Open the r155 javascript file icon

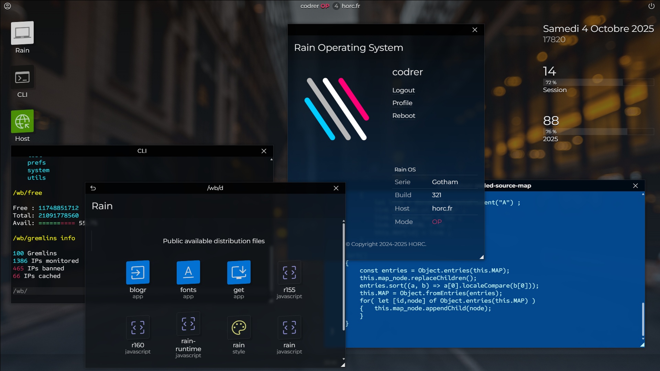click(289, 272)
